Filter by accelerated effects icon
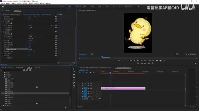Image resolution: width=199 pixels, height=111 pixels. coord(24,70)
